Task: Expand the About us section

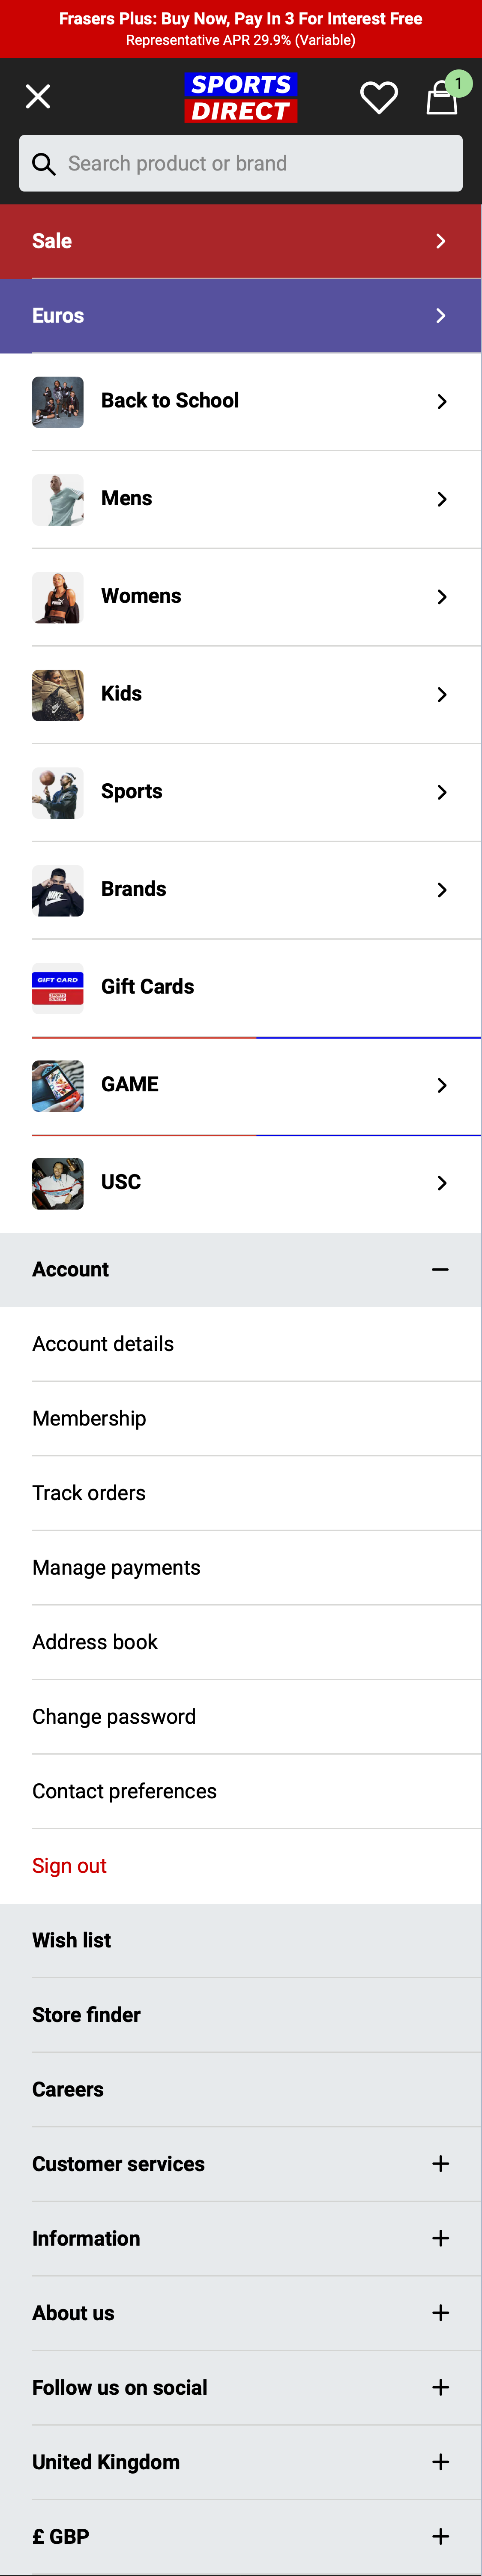Action: tap(440, 2312)
